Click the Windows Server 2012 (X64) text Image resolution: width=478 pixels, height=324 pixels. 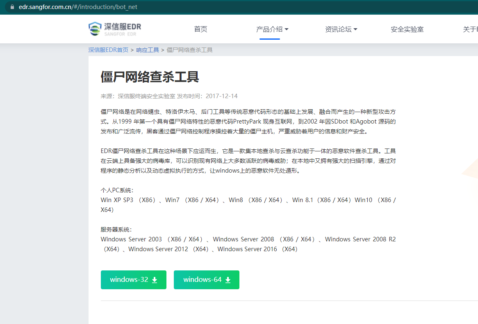point(168,249)
